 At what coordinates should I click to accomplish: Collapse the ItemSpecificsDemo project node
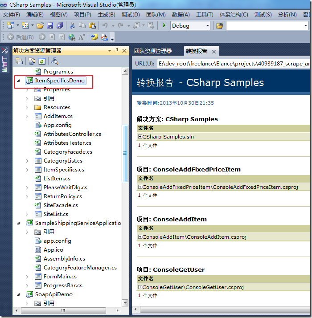[18, 81]
